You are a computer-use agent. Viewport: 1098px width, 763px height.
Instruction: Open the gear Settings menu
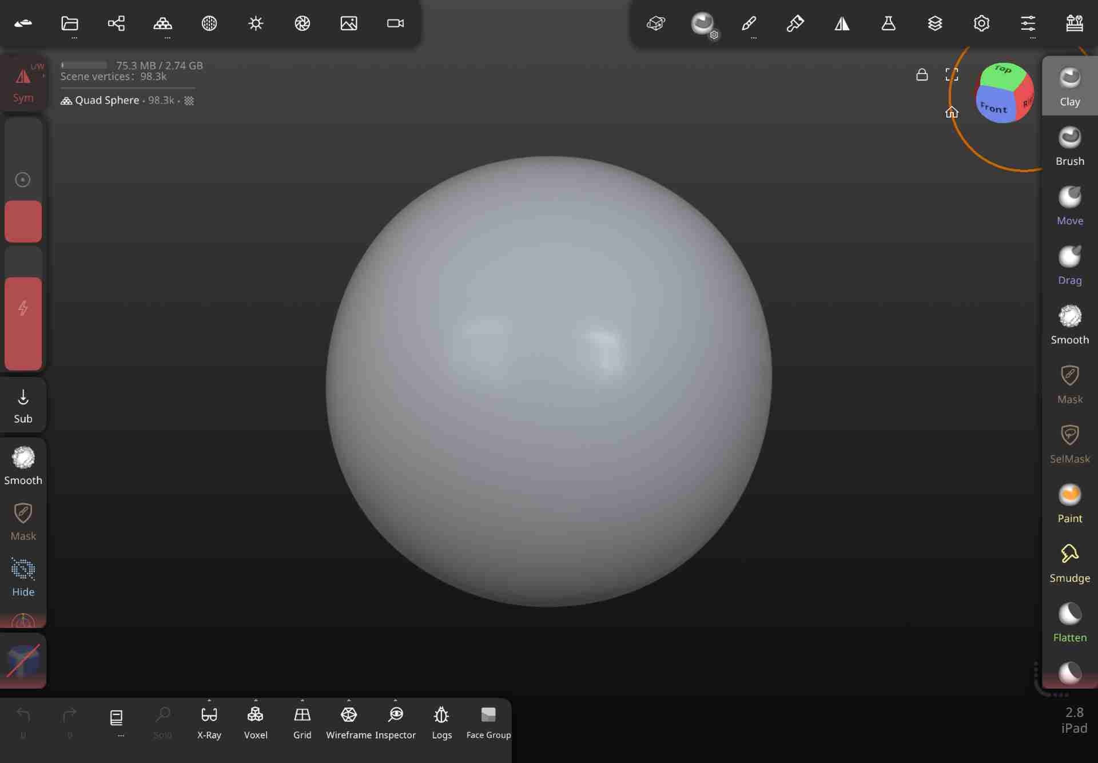[x=981, y=23]
